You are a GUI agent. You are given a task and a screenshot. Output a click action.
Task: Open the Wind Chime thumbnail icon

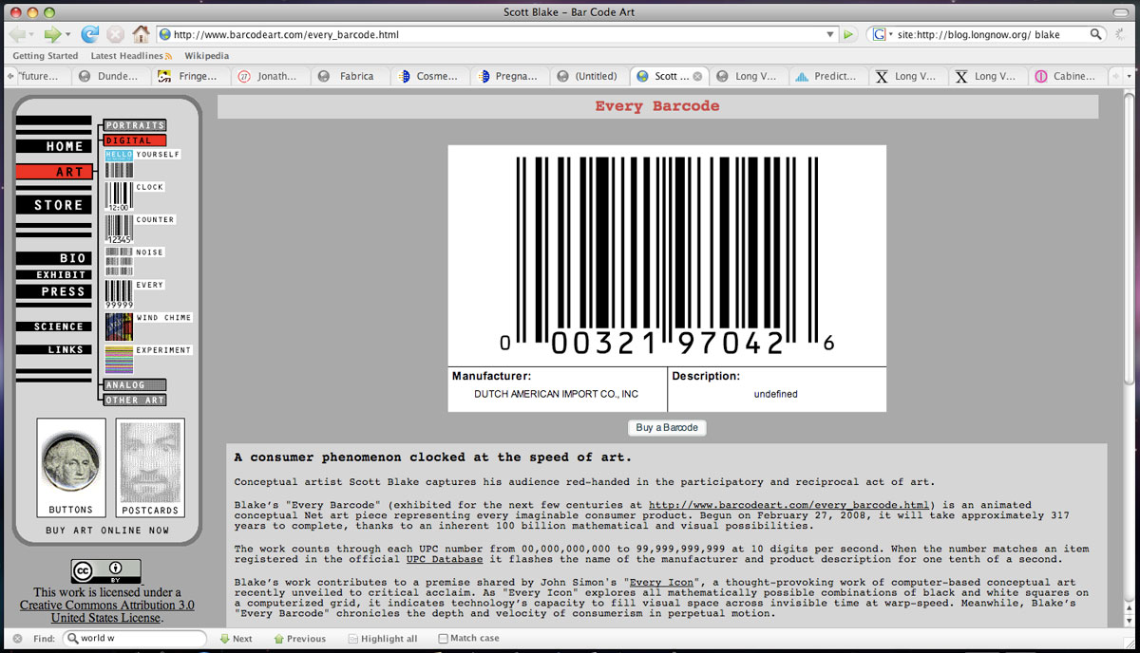[119, 326]
